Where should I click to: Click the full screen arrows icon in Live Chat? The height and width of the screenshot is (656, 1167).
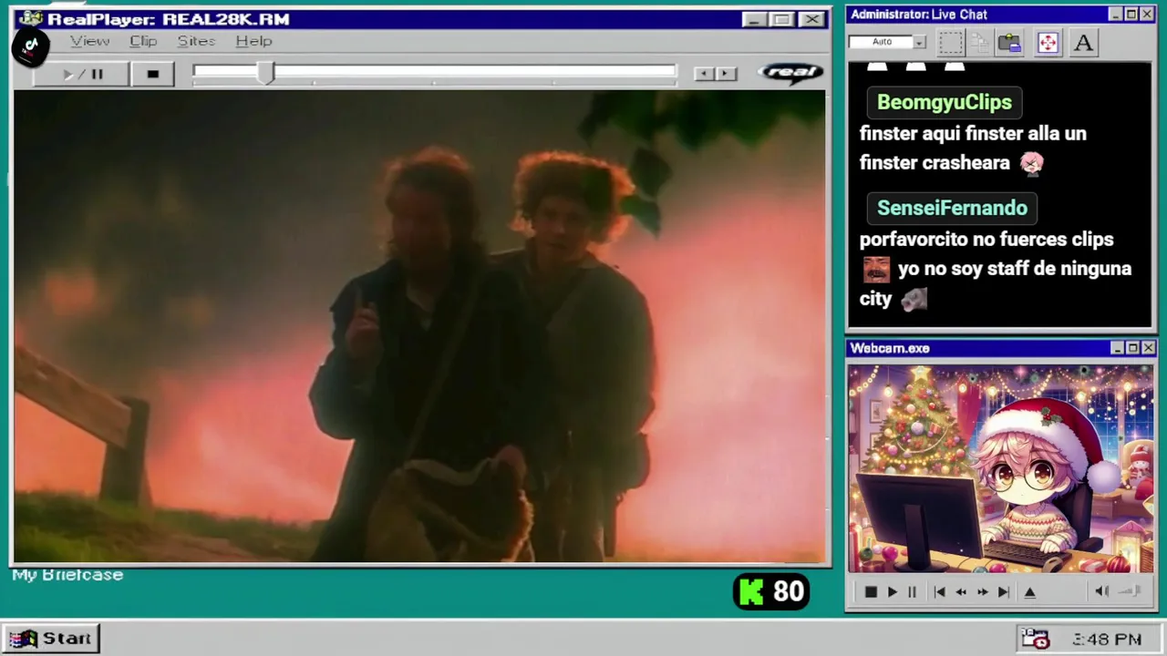(1048, 42)
